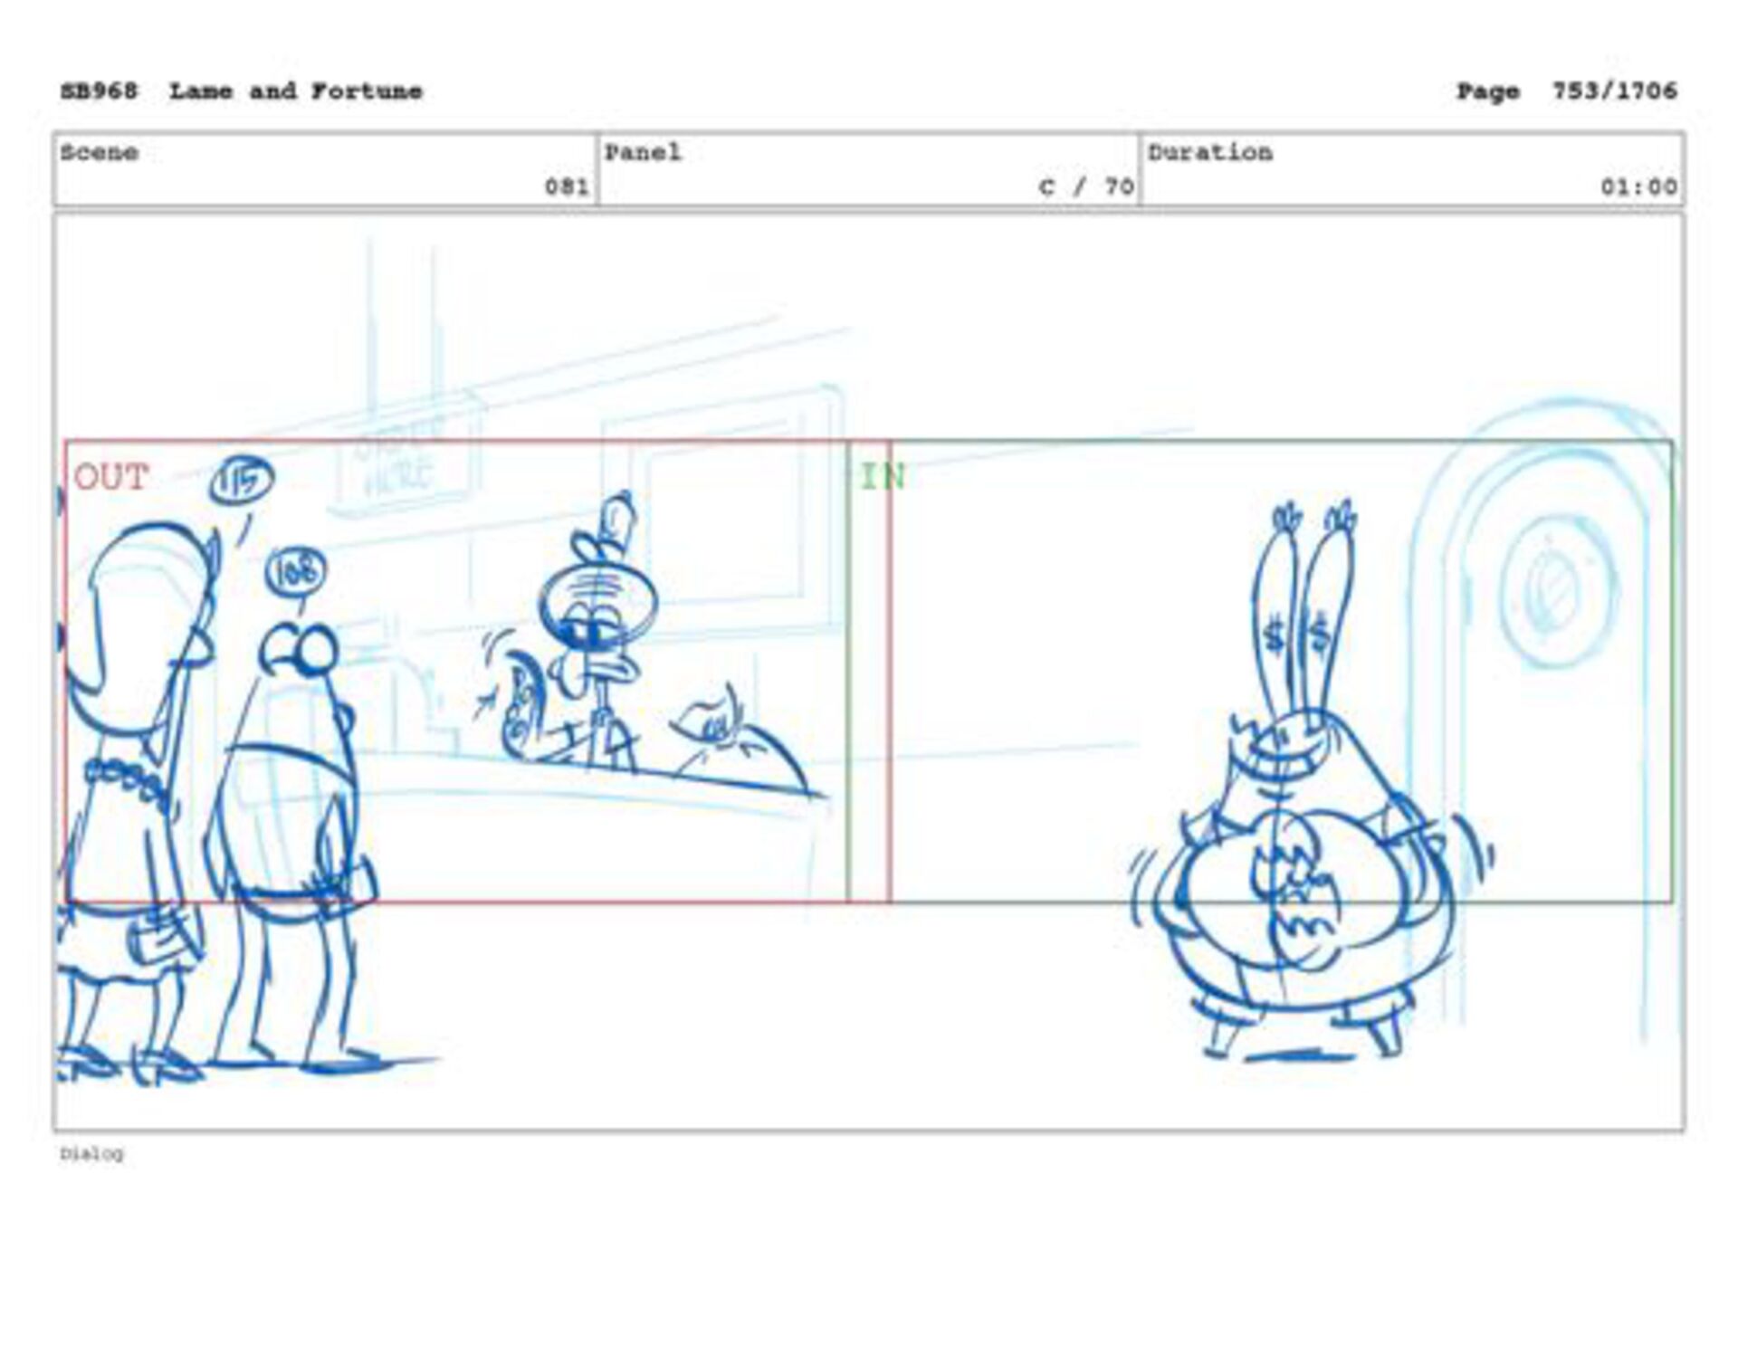Click the 'Page 753/1706' page number text
This screenshot has width=1738, height=1346.
click(x=1567, y=91)
